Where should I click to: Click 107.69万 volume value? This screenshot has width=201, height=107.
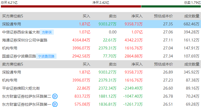click(x=192, y=56)
